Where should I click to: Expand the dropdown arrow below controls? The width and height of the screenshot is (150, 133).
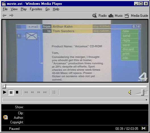(x=146, y=100)
